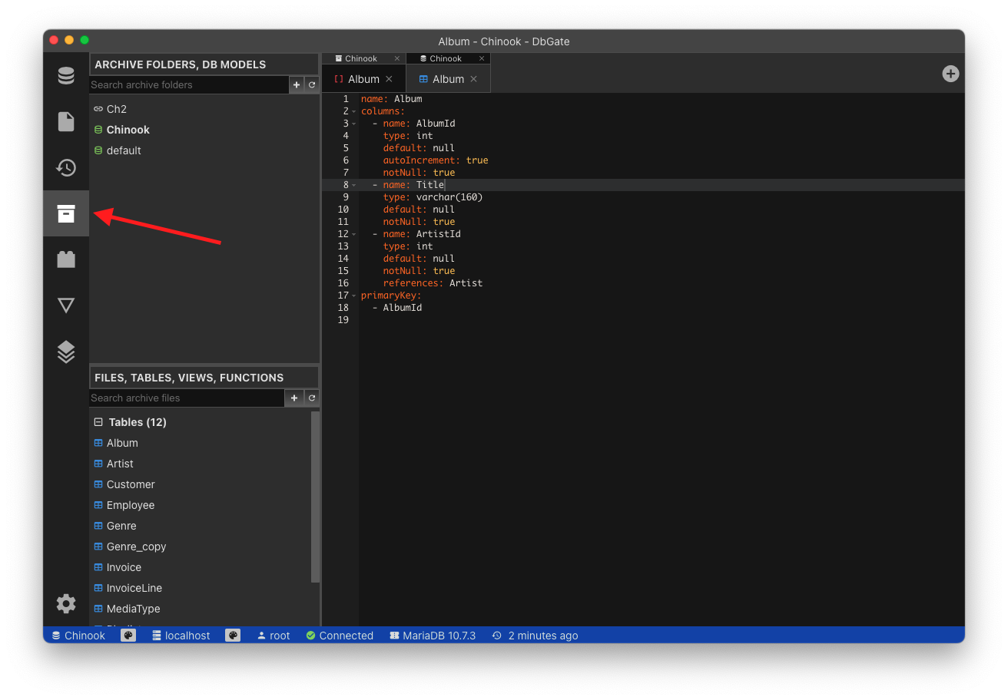The width and height of the screenshot is (1008, 700).
Task: Focus the Search archive files field
Action: tap(187, 398)
